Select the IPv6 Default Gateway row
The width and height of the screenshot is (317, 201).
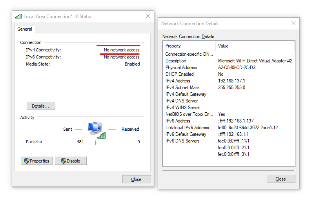[x=229, y=134]
